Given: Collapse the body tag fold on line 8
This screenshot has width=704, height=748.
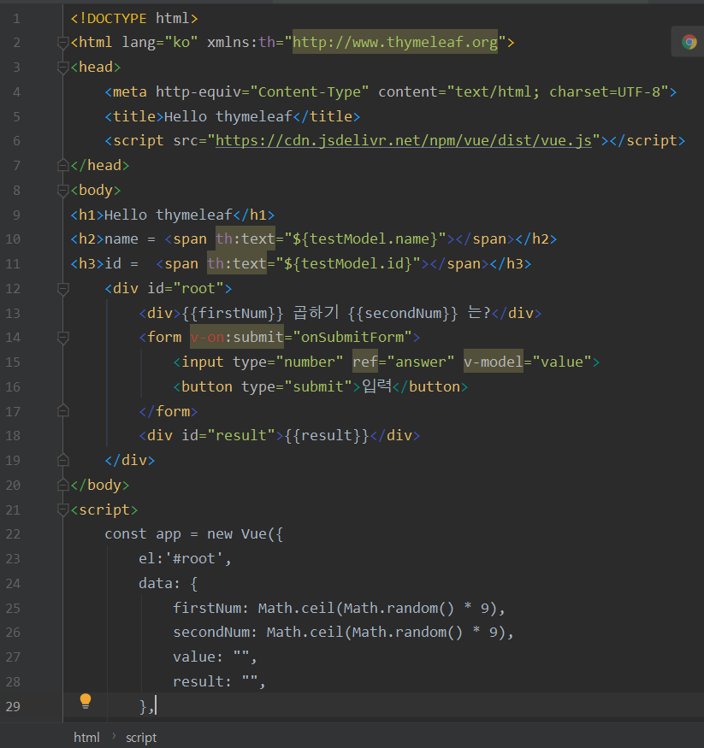Looking at the screenshot, I should (62, 190).
